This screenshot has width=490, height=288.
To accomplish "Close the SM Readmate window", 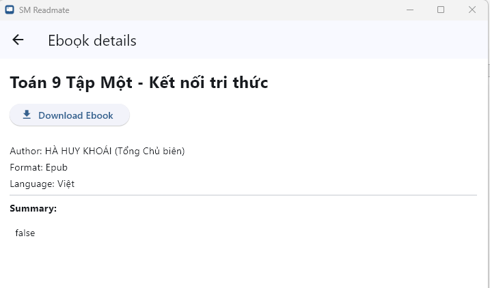I will tap(472, 10).
